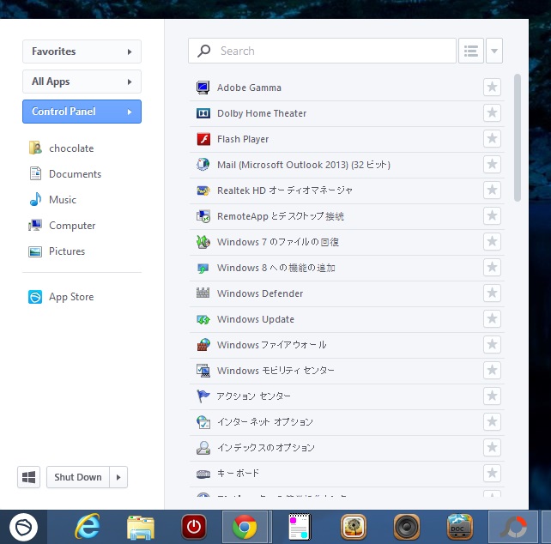This screenshot has height=544, width=551.
Task: Click the App Store icon in sidebar
Action: (x=35, y=297)
